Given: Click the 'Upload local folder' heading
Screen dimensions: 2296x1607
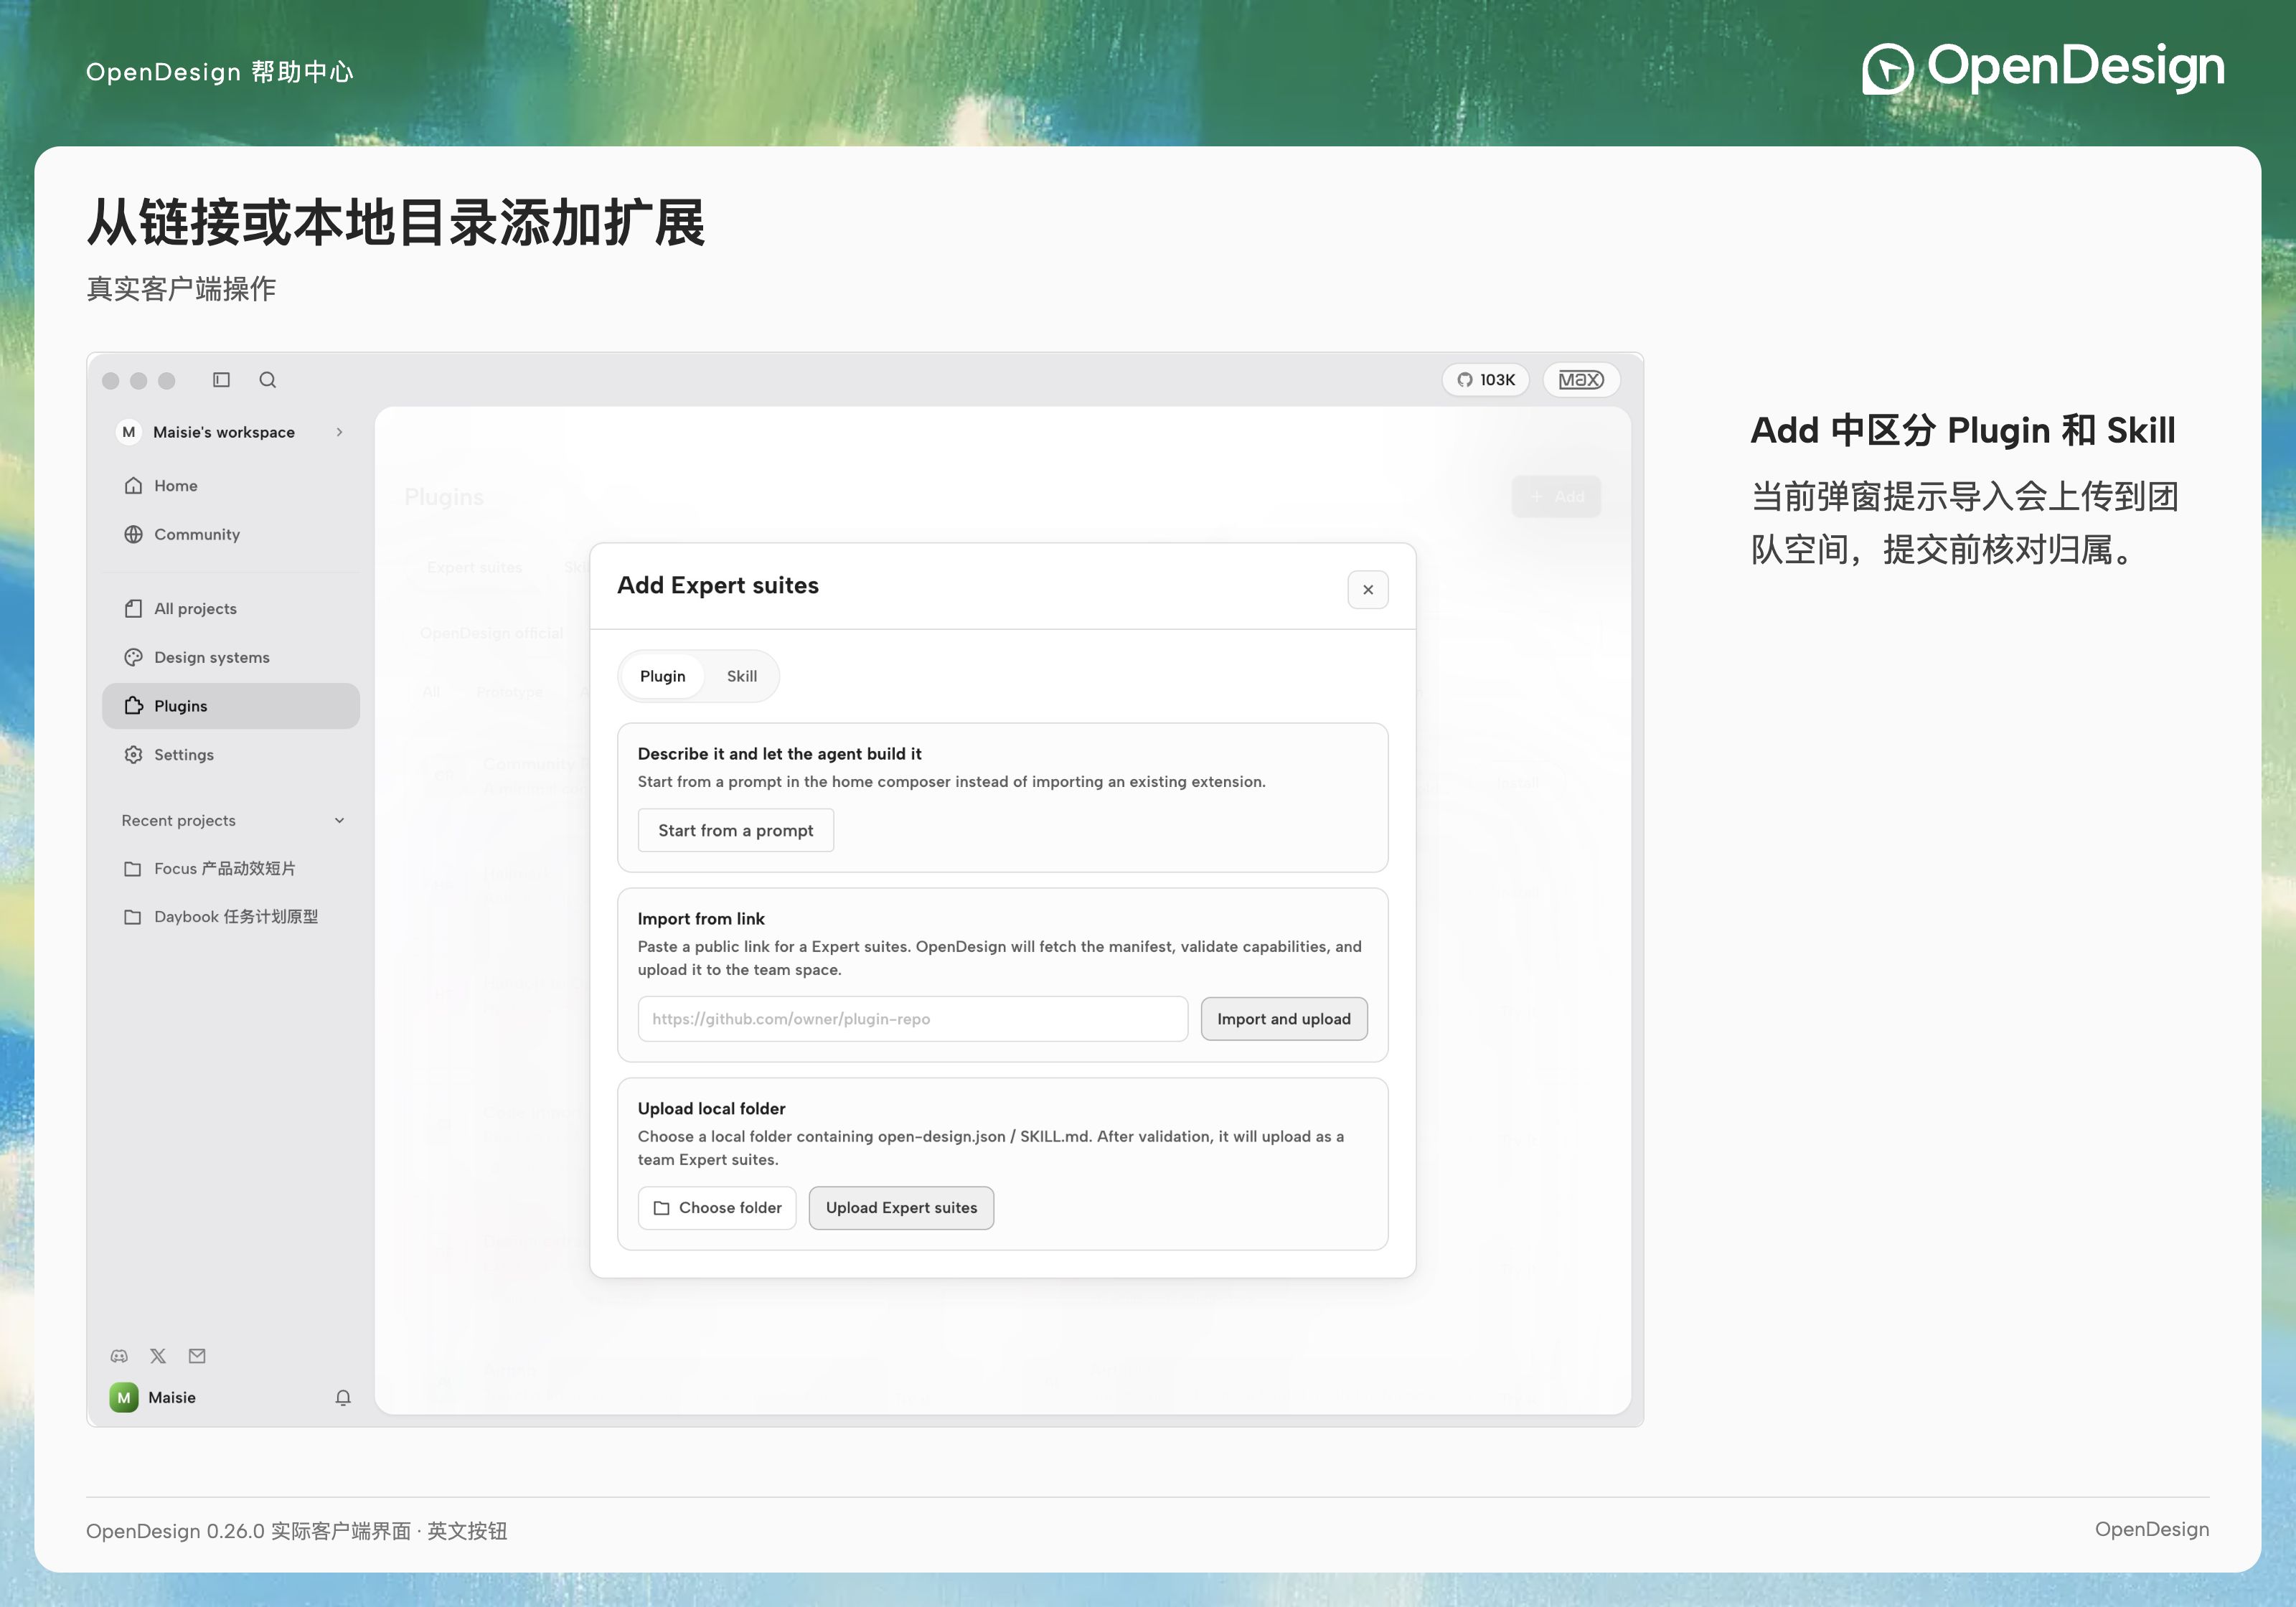Looking at the screenshot, I should coord(712,1109).
